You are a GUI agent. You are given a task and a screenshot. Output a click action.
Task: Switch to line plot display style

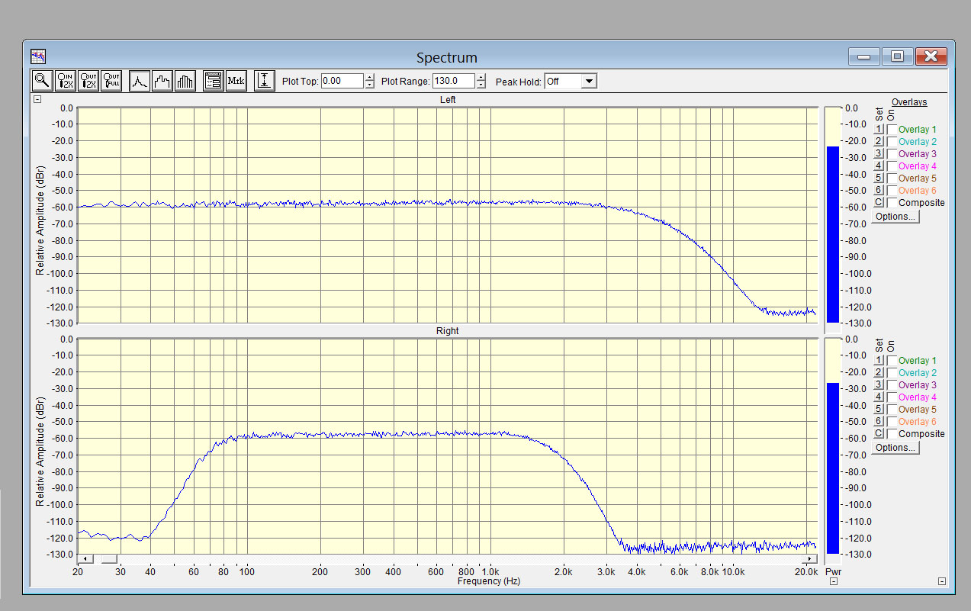[140, 81]
